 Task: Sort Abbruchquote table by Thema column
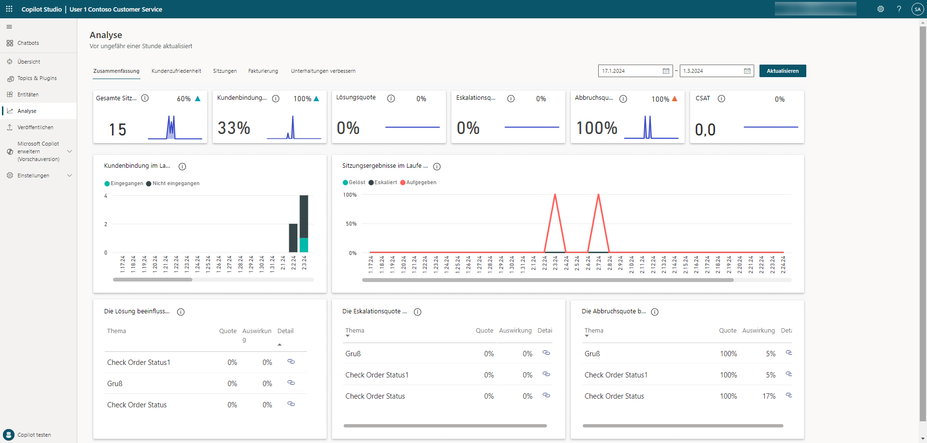tap(594, 331)
